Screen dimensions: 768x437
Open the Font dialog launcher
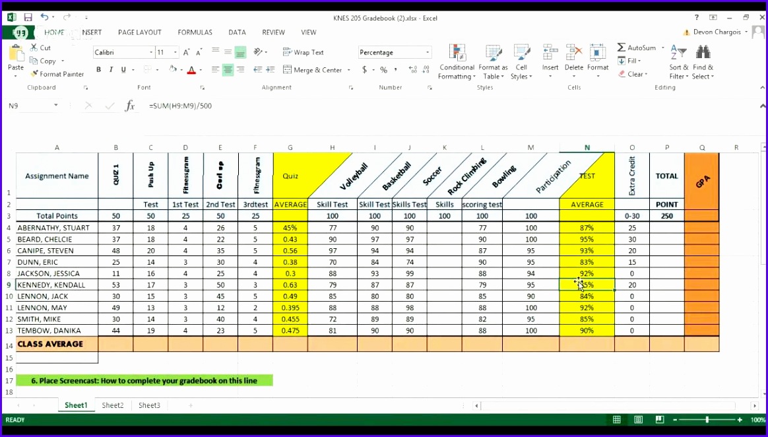click(x=203, y=88)
